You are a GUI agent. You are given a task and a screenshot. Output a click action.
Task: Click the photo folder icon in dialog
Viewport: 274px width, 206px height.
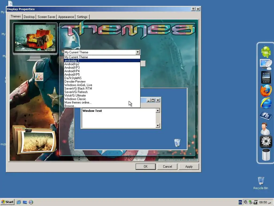click(35, 140)
